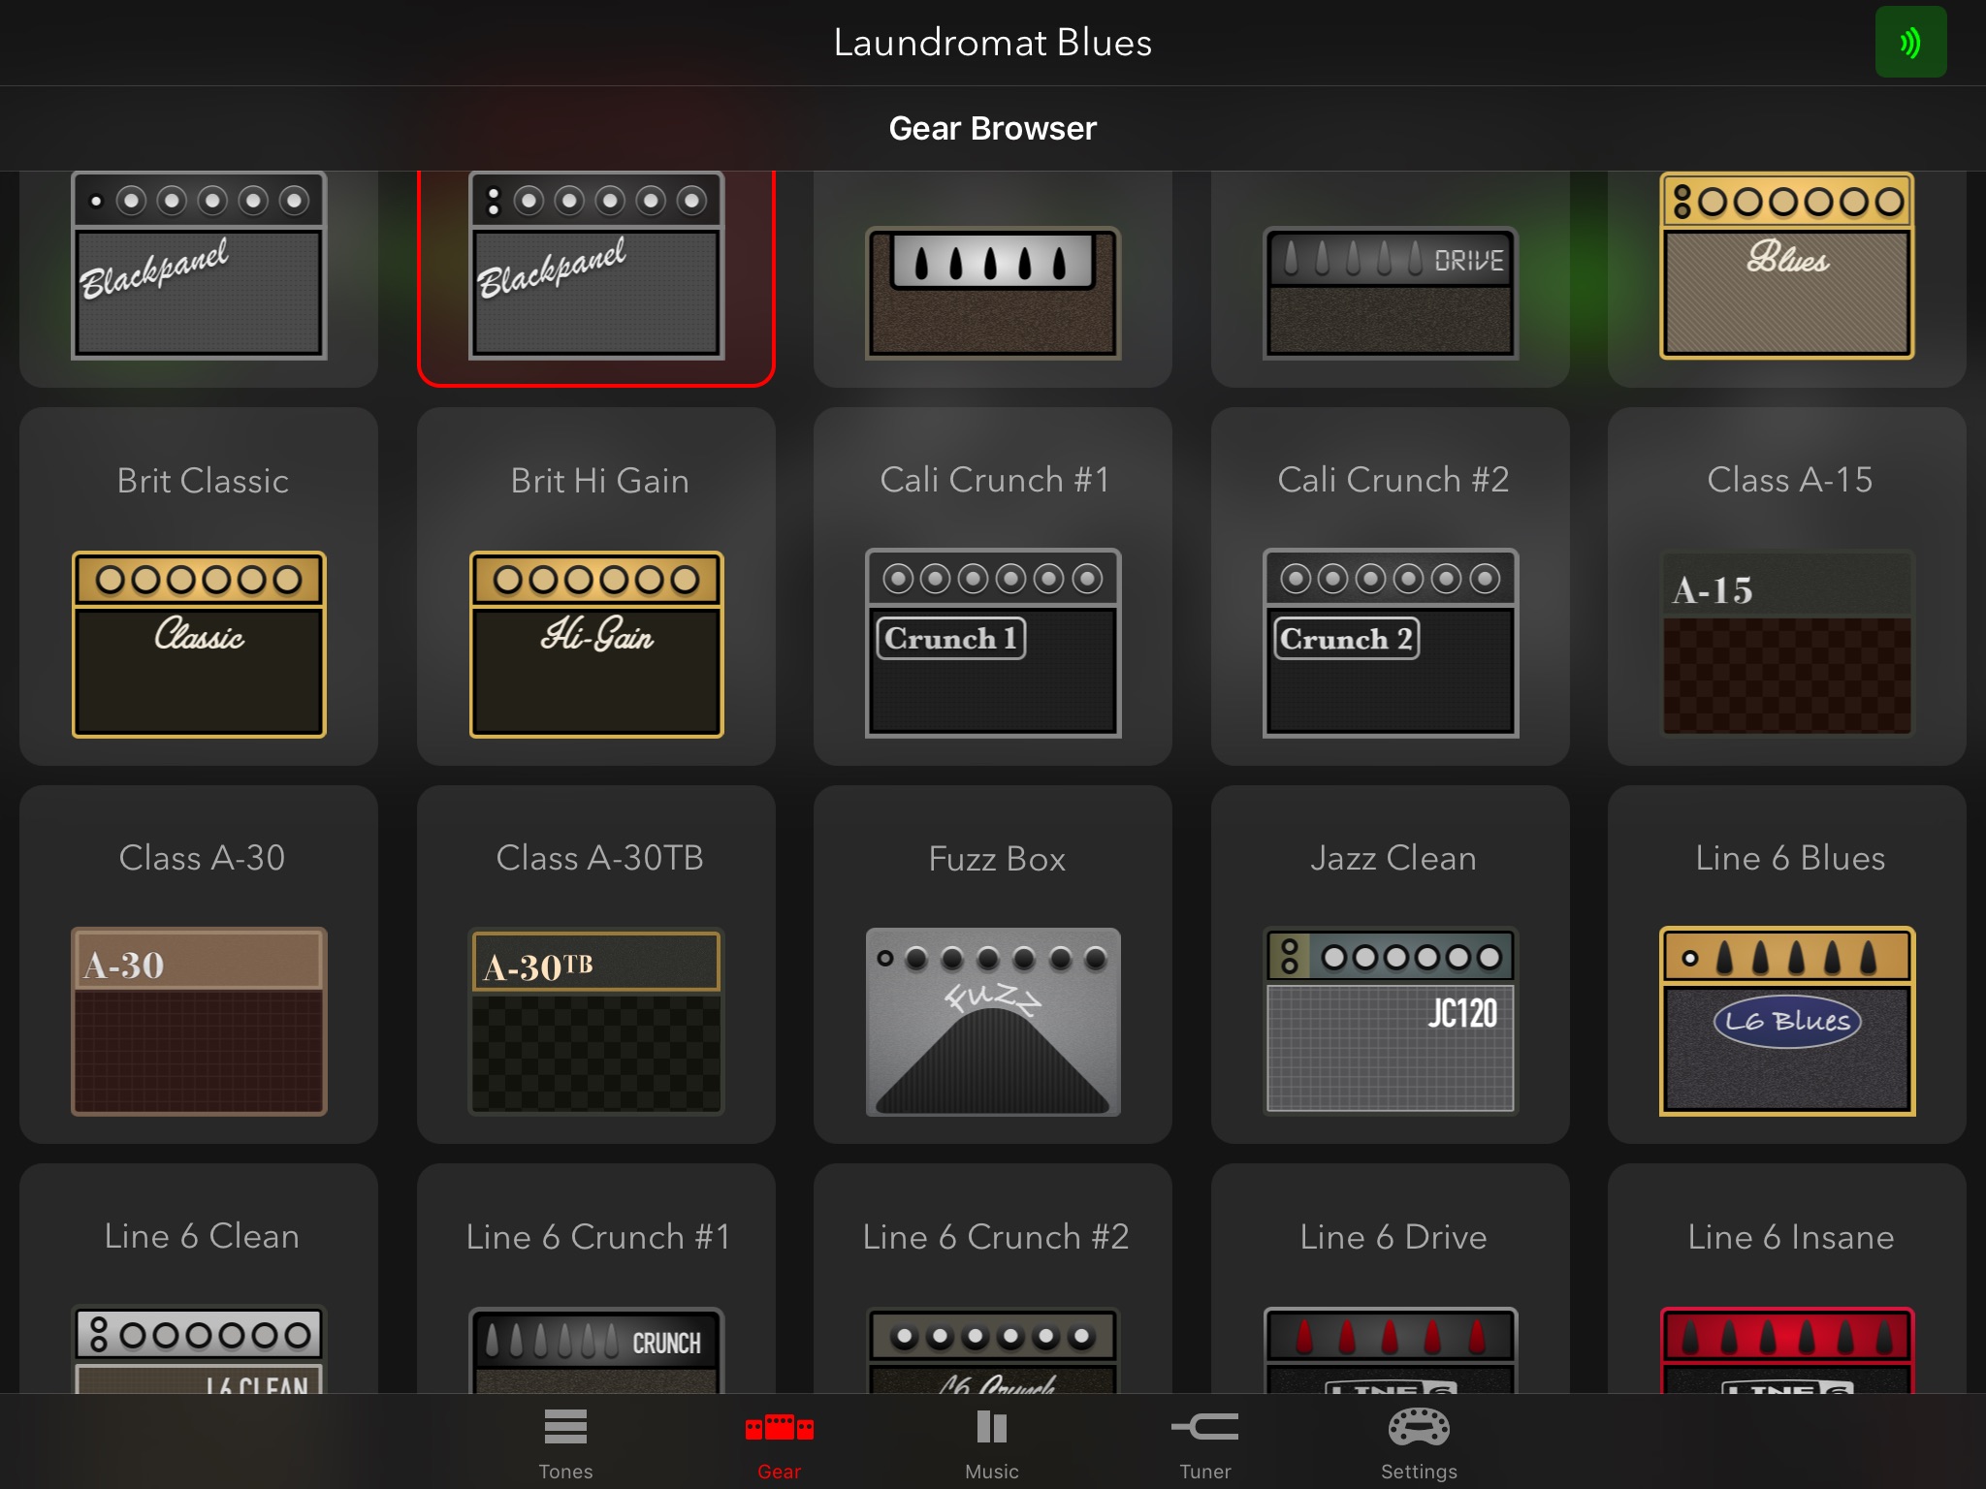This screenshot has width=1986, height=1489.
Task: Choose the Class A-15 amp
Action: [x=1787, y=644]
